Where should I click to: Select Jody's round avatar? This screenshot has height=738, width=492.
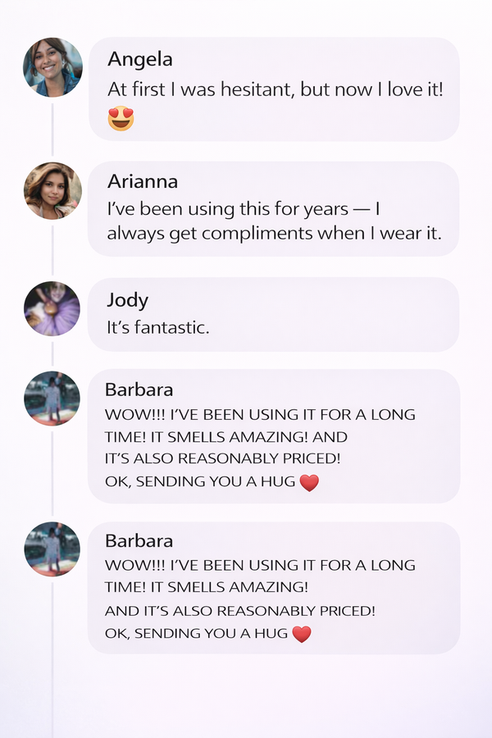coord(52,309)
